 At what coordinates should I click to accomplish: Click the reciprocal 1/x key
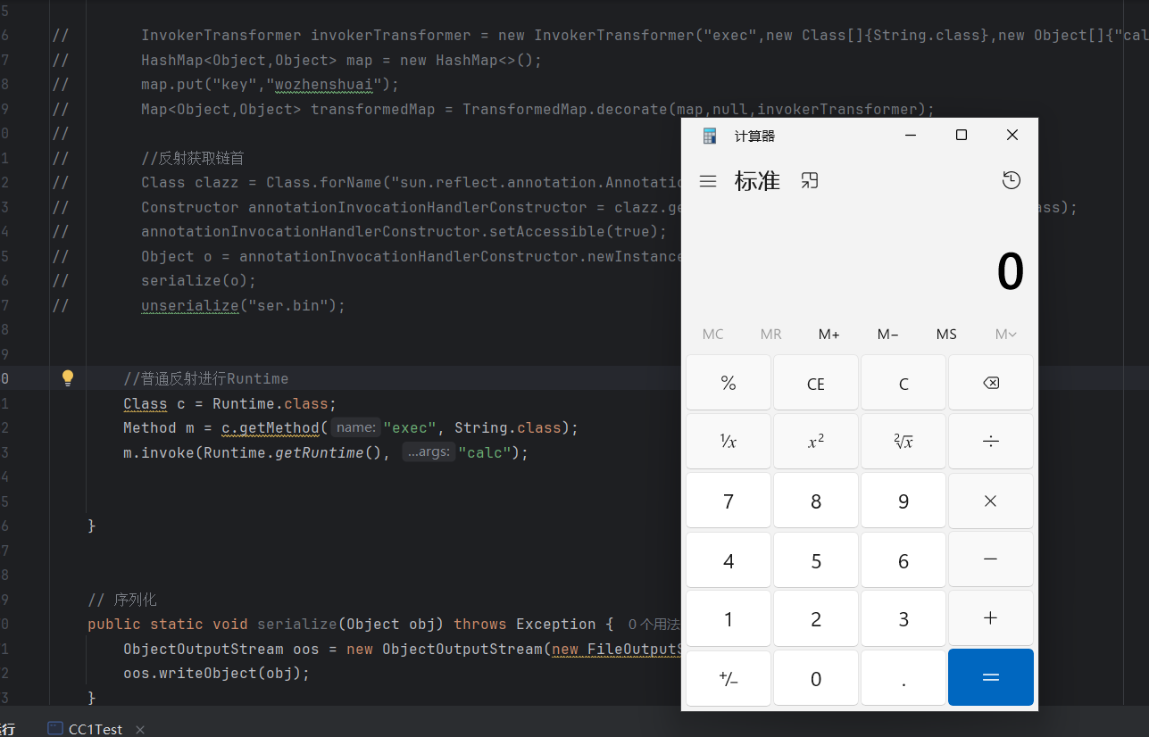(729, 442)
